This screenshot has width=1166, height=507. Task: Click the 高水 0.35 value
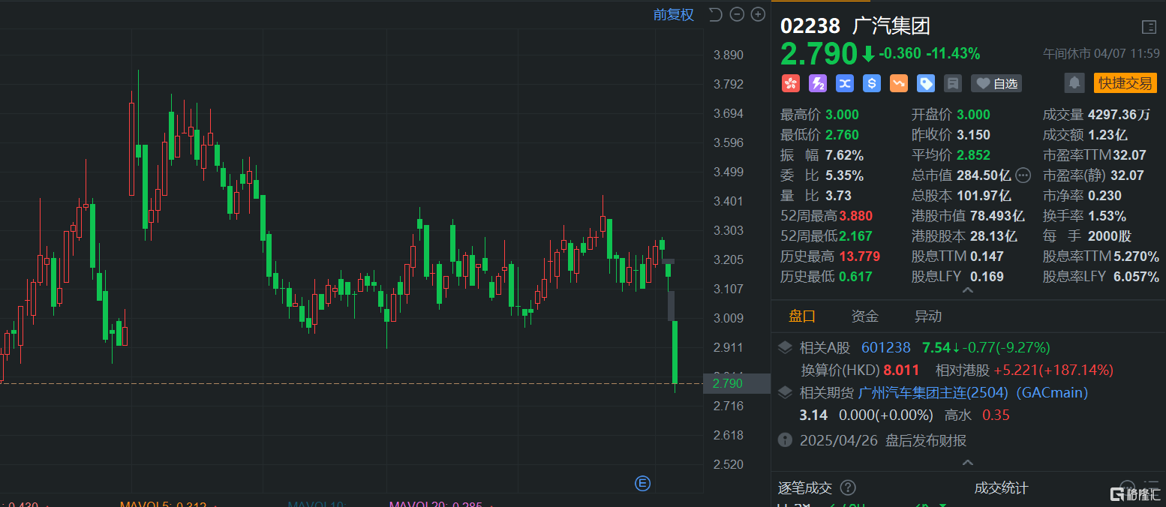[996, 415]
